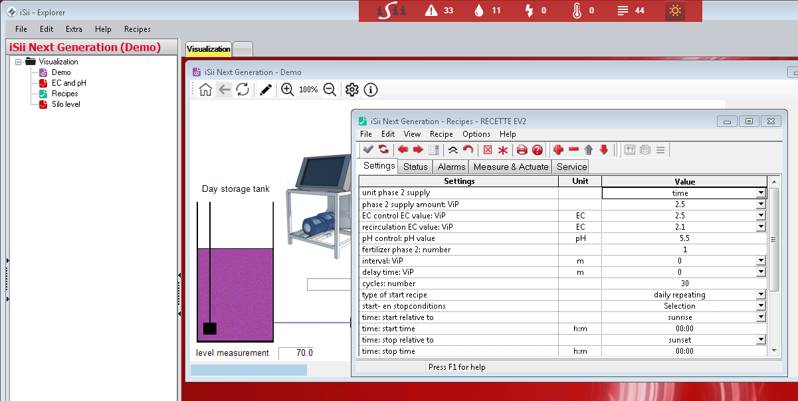
Task: Remove item with red minus icon
Action: pos(573,149)
